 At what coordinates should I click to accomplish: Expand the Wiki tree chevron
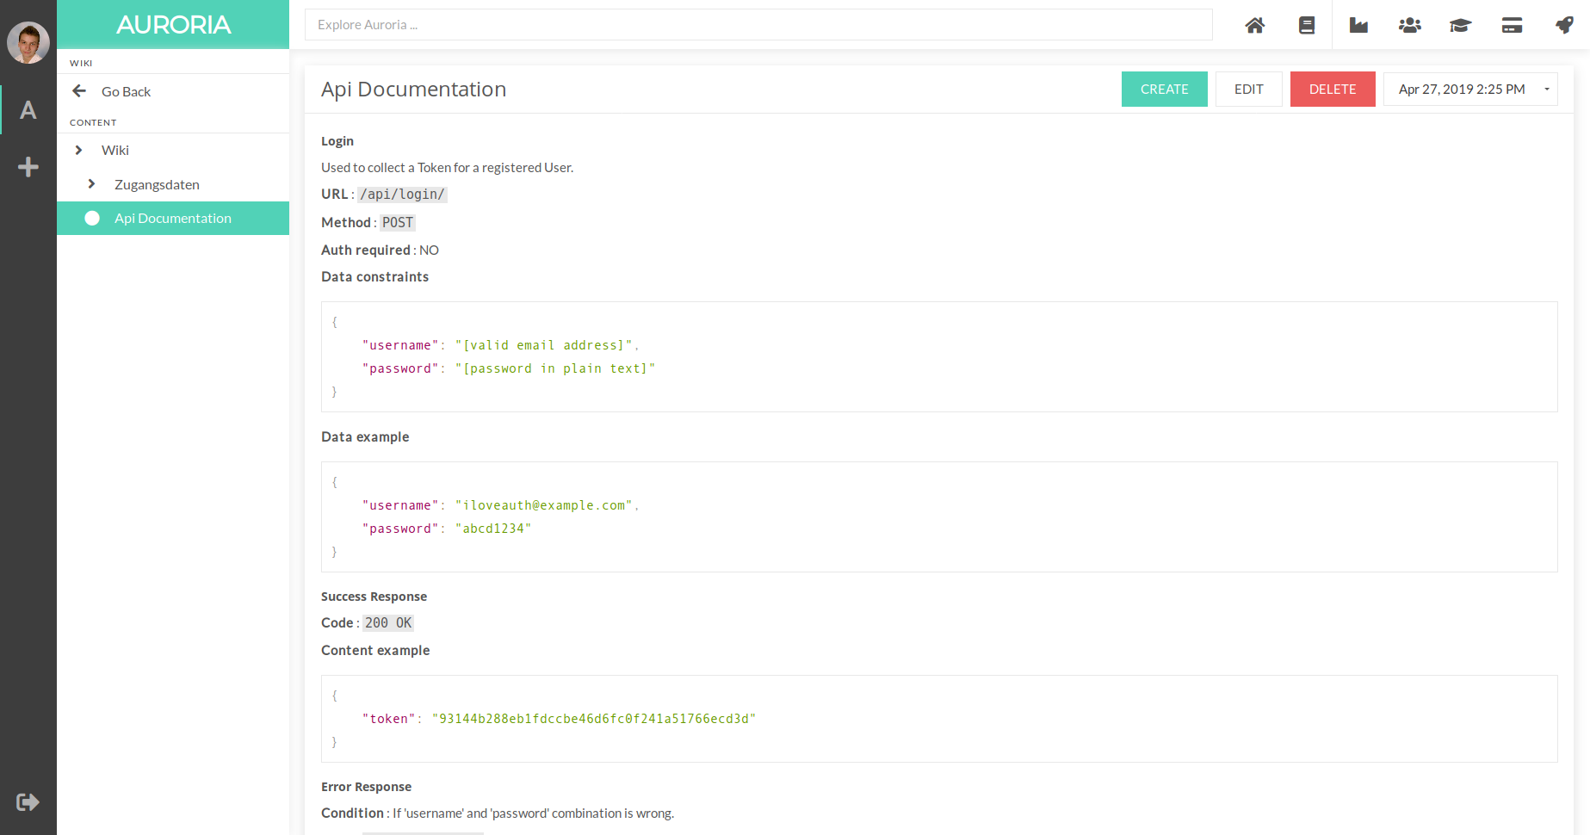coord(78,150)
